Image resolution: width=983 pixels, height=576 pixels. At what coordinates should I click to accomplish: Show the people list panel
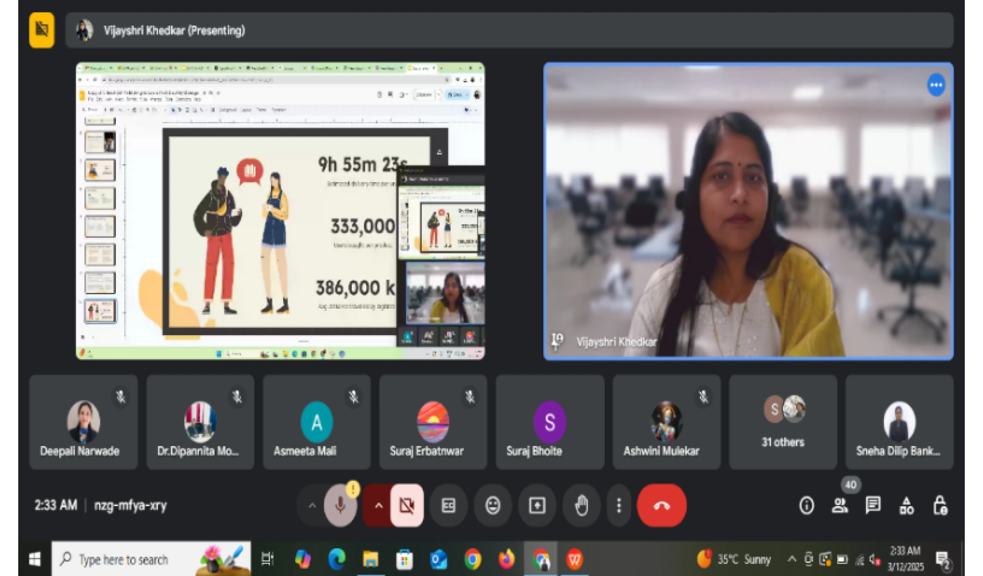click(839, 505)
